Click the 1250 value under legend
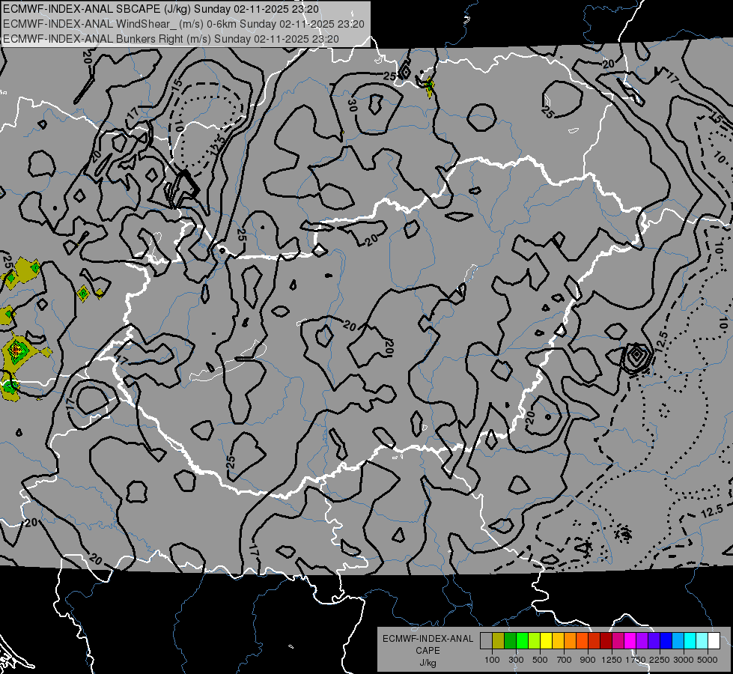 point(612,660)
